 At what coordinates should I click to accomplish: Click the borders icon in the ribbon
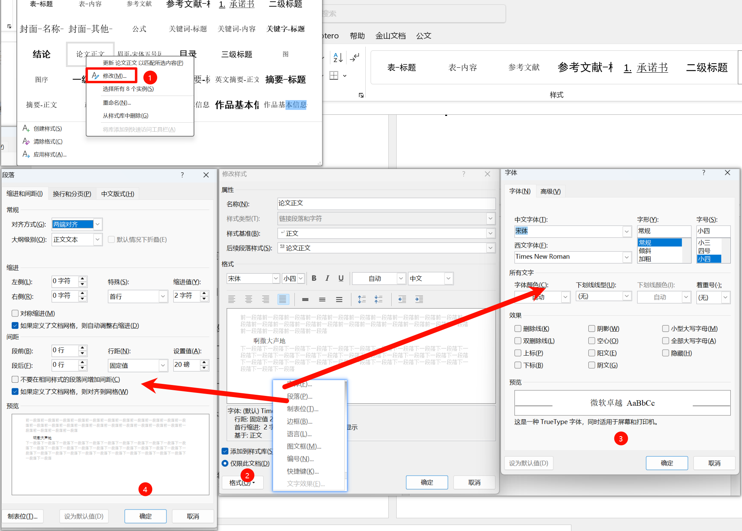tap(334, 76)
